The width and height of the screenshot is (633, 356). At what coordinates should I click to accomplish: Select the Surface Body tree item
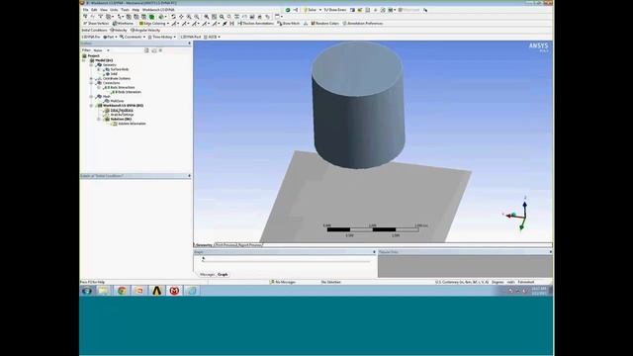[120, 69]
